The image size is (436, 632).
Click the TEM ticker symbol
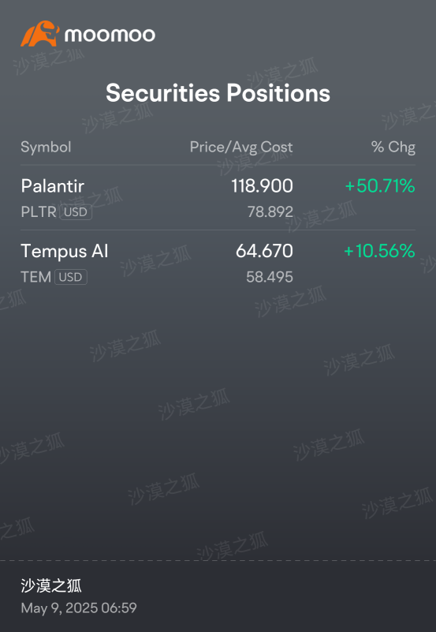click(x=35, y=277)
